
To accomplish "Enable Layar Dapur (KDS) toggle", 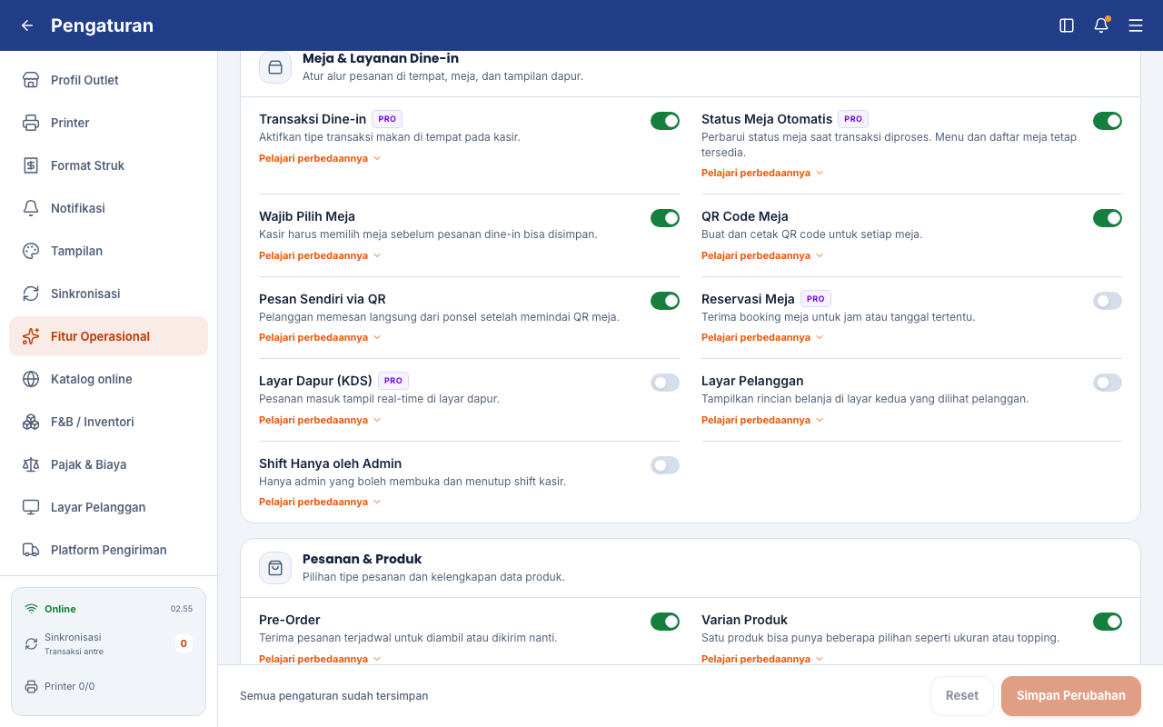I will point(665,383).
